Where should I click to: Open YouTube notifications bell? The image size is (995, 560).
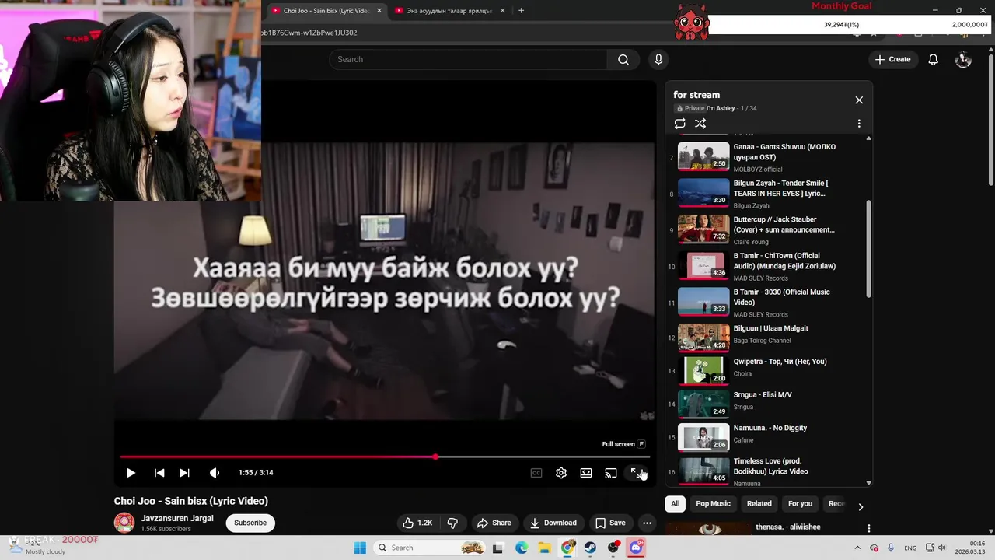933,60
